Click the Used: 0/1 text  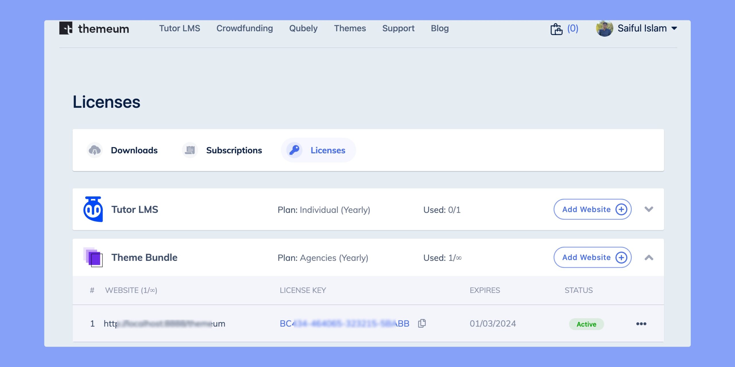pos(442,210)
